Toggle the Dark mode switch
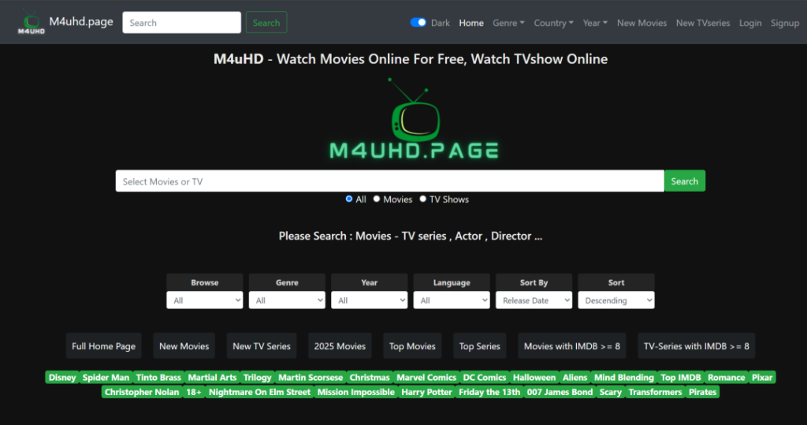Image resolution: width=807 pixels, height=425 pixels. click(x=418, y=23)
